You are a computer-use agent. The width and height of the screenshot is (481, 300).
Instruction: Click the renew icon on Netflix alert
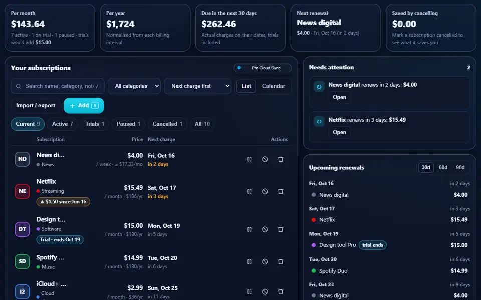pyautogui.click(x=319, y=122)
